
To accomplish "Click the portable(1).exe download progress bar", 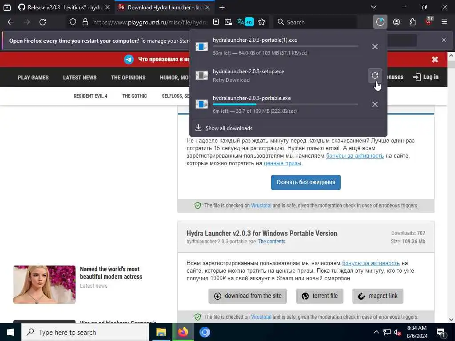I will pos(285,46).
